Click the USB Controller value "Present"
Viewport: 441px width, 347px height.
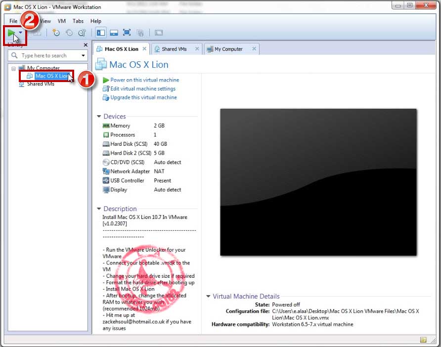point(163,180)
